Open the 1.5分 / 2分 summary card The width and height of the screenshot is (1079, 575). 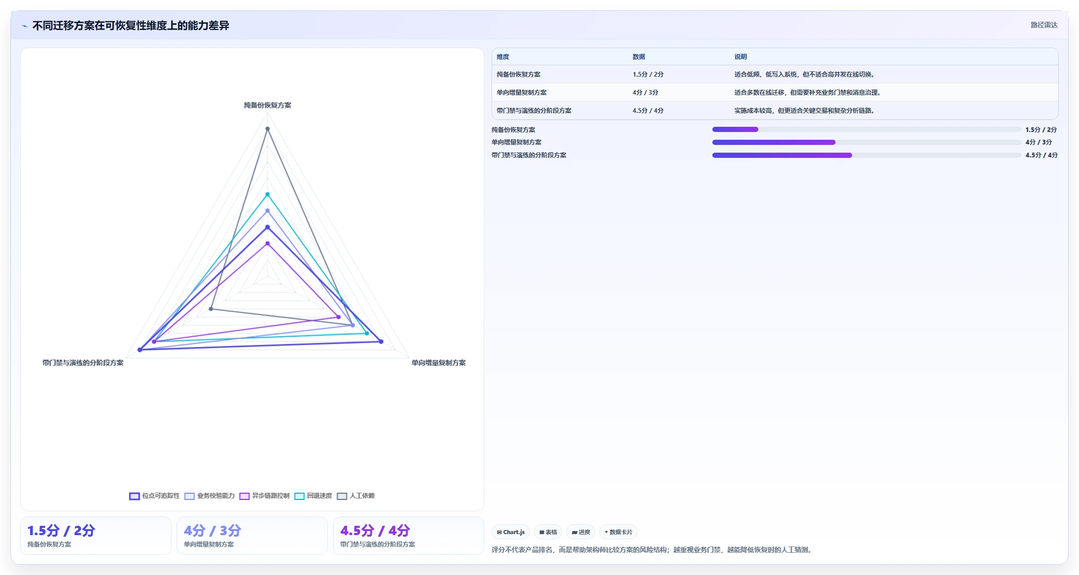point(96,536)
